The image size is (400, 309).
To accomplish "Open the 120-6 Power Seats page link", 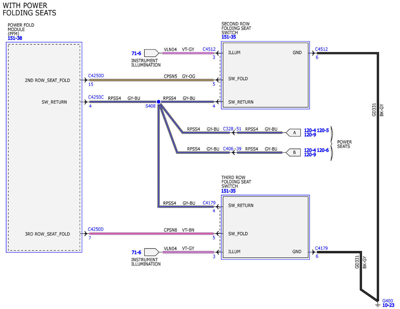I will click(323, 150).
